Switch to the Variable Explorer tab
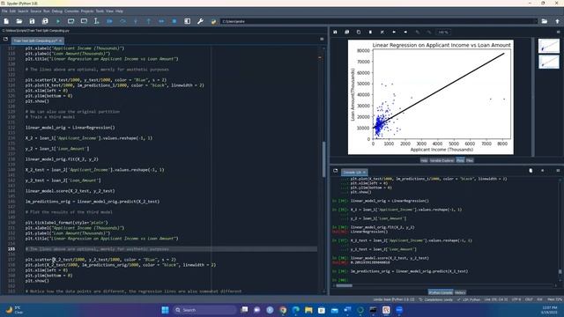The image size is (564, 317). coord(442,160)
